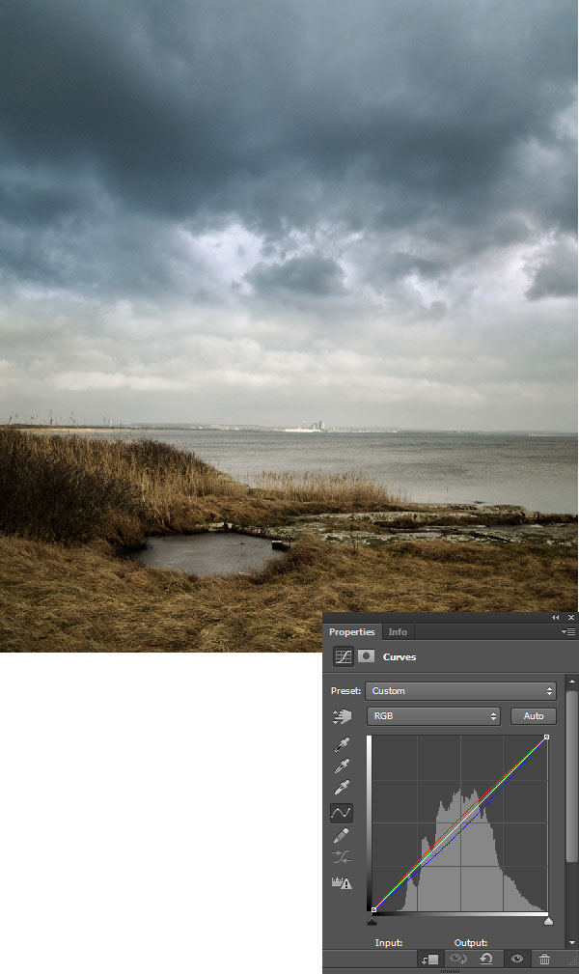Pick the black point eyedropper
Viewport: 579px width, 974px height.
pyautogui.click(x=342, y=744)
